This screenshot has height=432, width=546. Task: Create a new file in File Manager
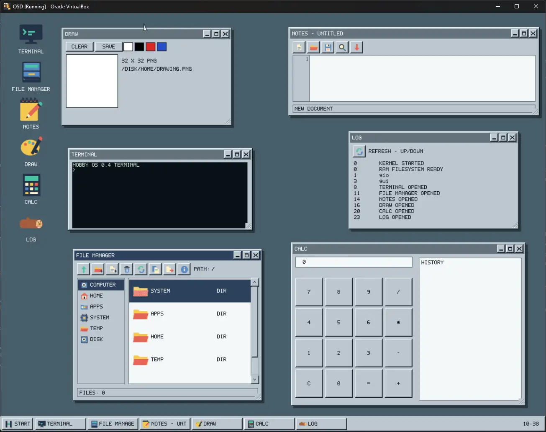(x=113, y=269)
